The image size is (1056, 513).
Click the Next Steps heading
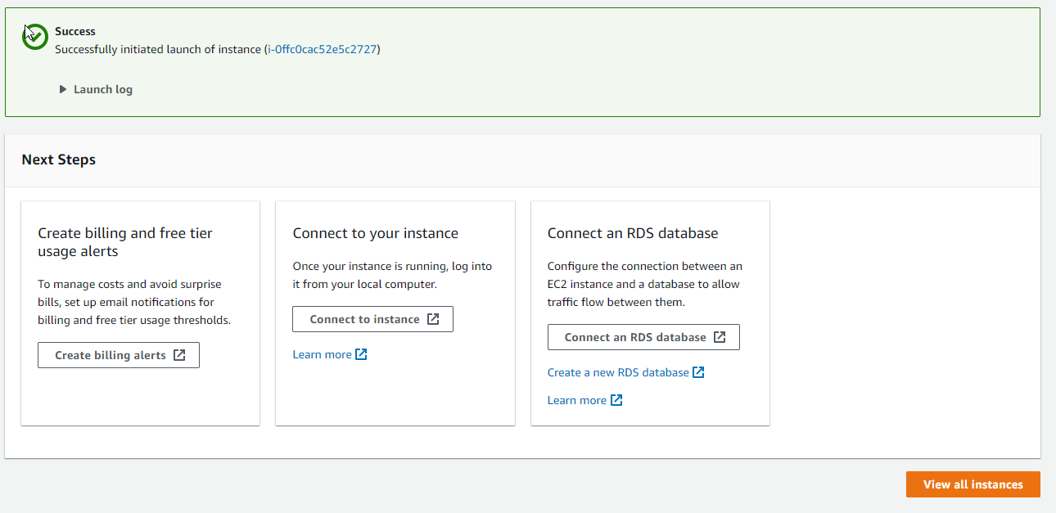tap(59, 160)
